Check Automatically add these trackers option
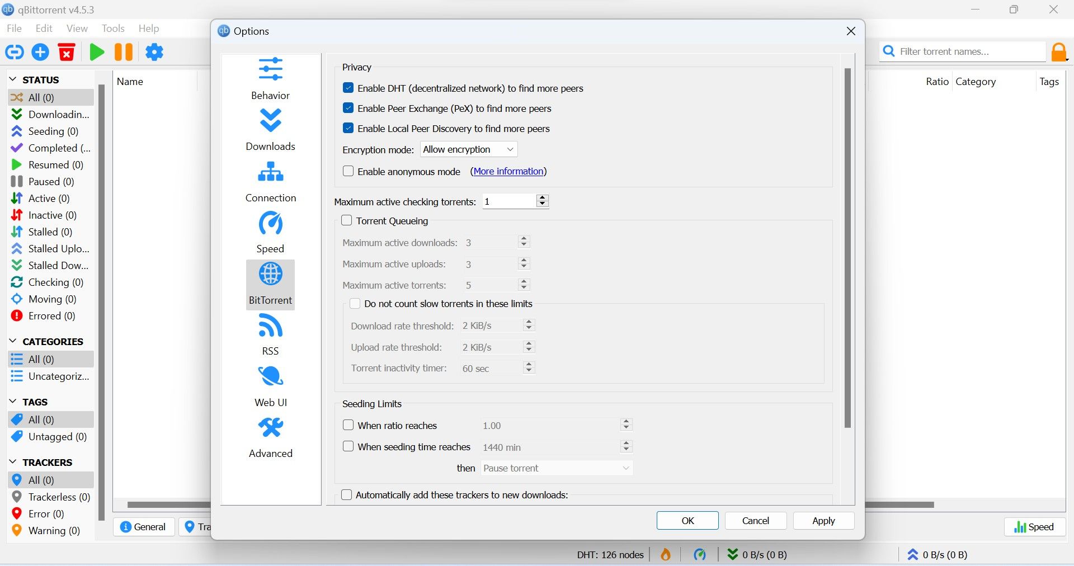Screen dimensions: 1074x566 click(347, 494)
